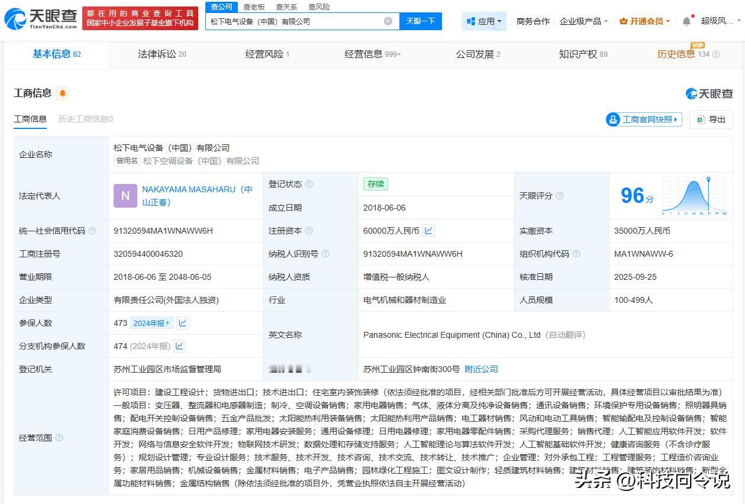
Task: Click the 导出 export button
Action: click(x=711, y=119)
